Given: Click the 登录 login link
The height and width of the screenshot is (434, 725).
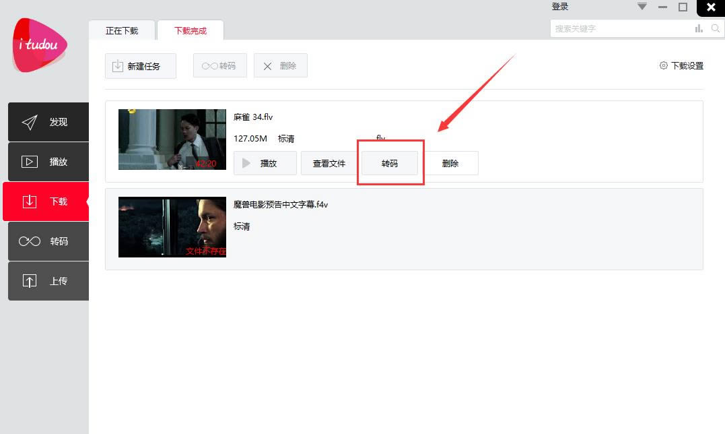Looking at the screenshot, I should 560,7.
